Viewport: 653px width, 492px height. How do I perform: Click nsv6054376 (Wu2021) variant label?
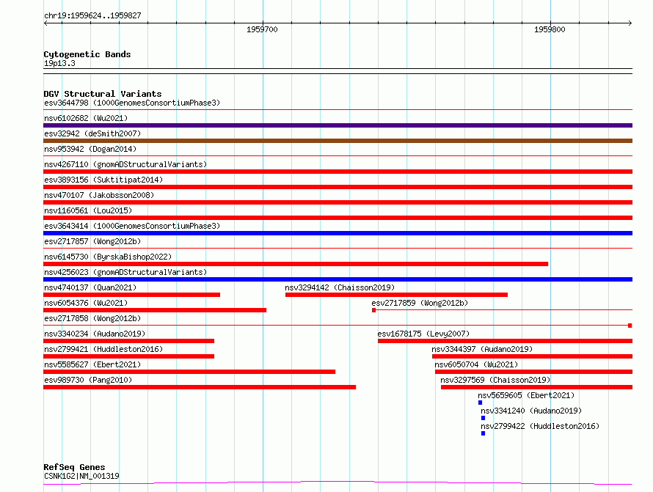point(86,303)
